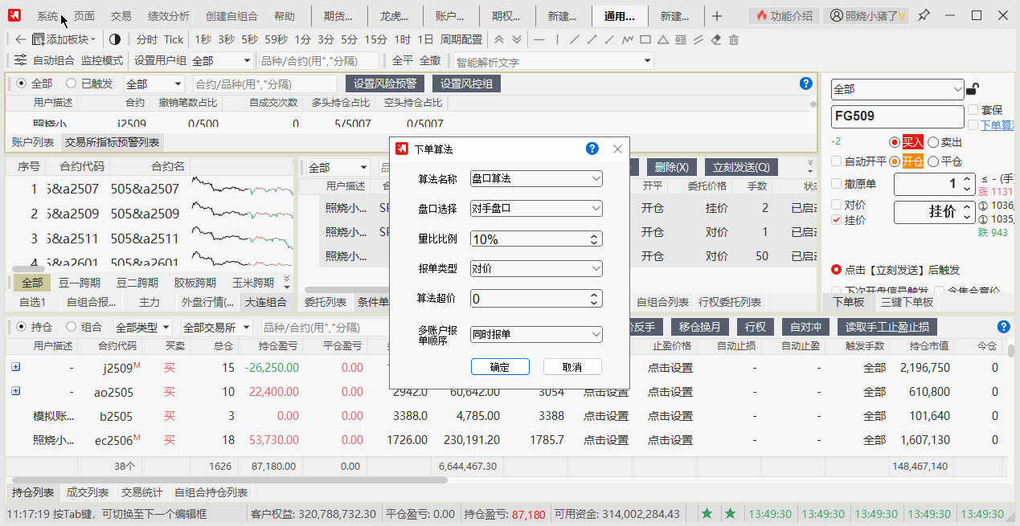Viewport: 1020px width, 526px height.
Task: Enable the 撤原单 checkbox
Action: pyautogui.click(x=837, y=184)
